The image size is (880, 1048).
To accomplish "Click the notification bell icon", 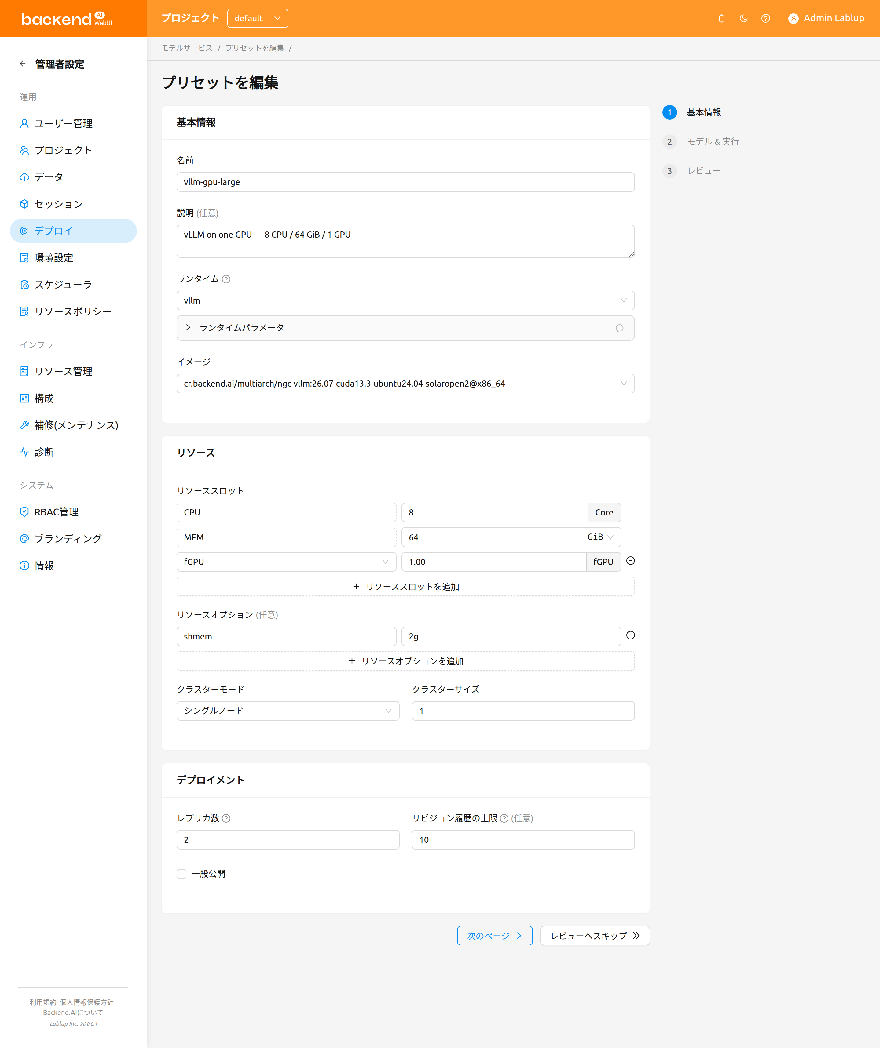I will [722, 18].
